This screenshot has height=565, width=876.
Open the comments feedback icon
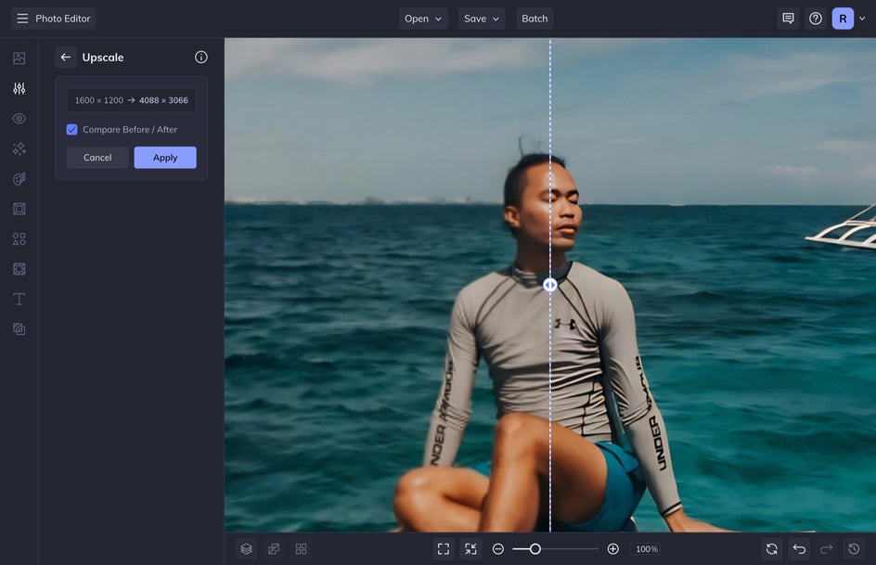[788, 19]
